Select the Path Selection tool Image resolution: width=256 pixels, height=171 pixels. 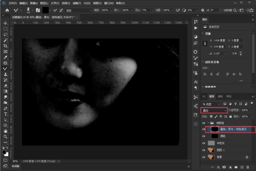(5, 120)
